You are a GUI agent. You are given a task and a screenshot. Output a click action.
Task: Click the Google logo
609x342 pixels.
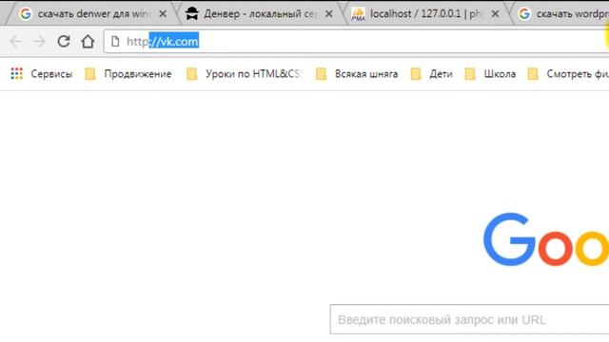546,239
